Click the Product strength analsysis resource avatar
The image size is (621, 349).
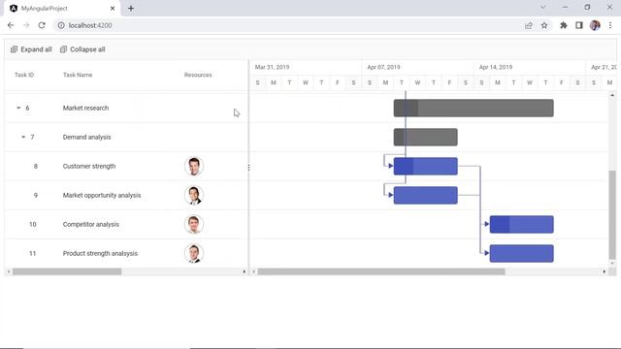click(x=194, y=253)
